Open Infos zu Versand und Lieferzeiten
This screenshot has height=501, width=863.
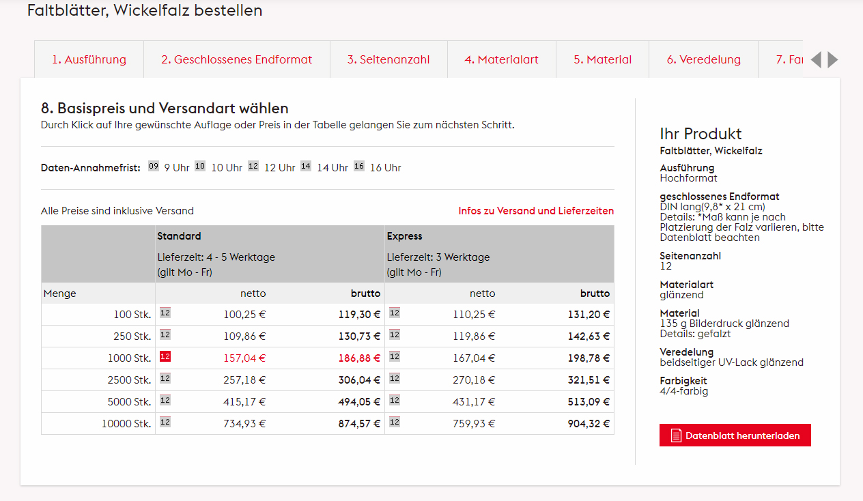pyautogui.click(x=537, y=210)
